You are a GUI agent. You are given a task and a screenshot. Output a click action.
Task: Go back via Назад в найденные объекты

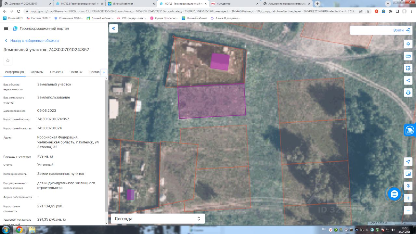(x=32, y=41)
